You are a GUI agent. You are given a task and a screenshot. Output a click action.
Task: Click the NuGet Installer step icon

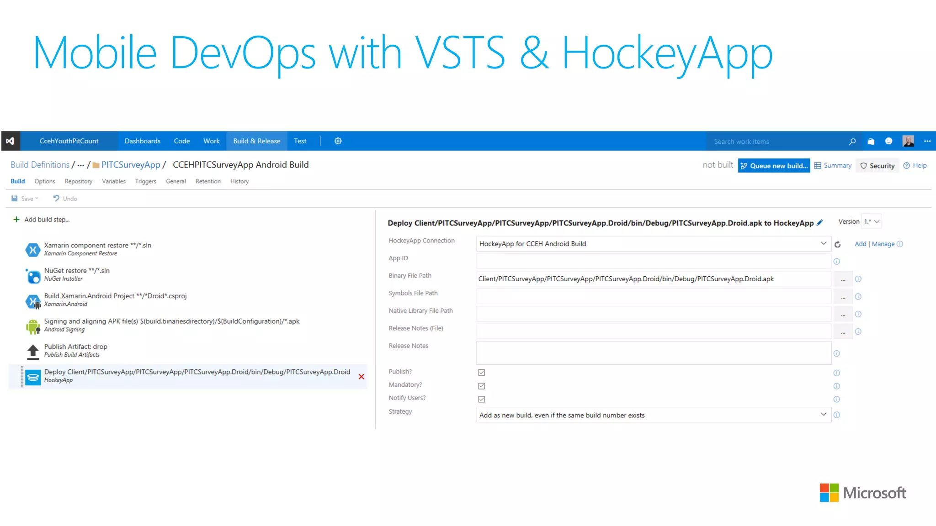(33, 276)
